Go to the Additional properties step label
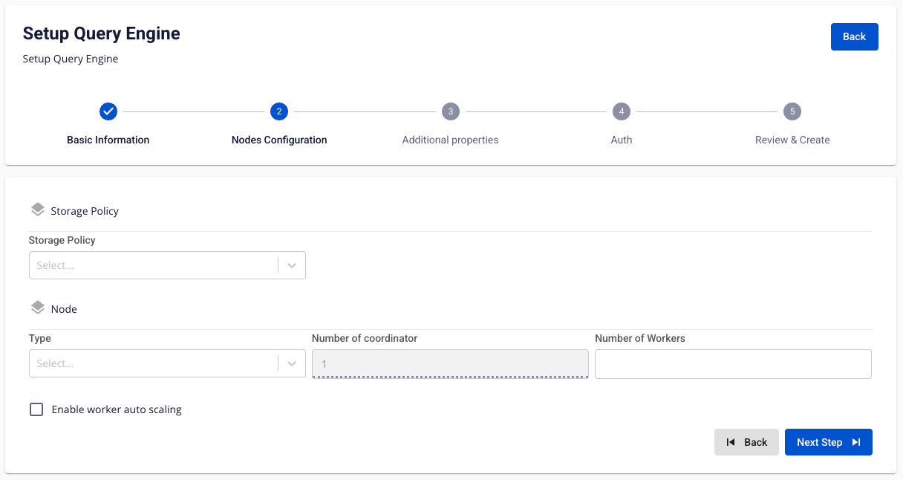Image resolution: width=903 pixels, height=480 pixels. [x=450, y=140]
